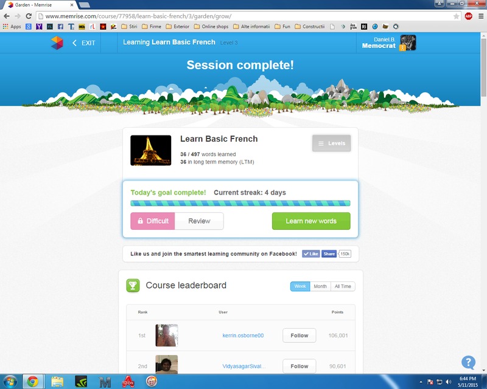Share Memrise on Facebook
The width and height of the screenshot is (487, 389).
(x=329, y=253)
